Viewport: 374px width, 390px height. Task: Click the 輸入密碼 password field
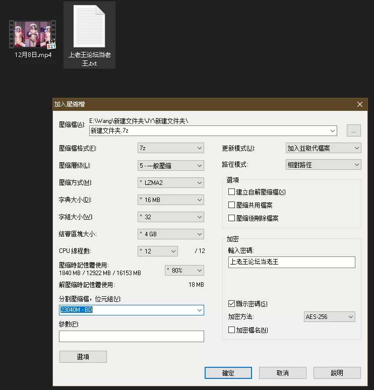291,262
